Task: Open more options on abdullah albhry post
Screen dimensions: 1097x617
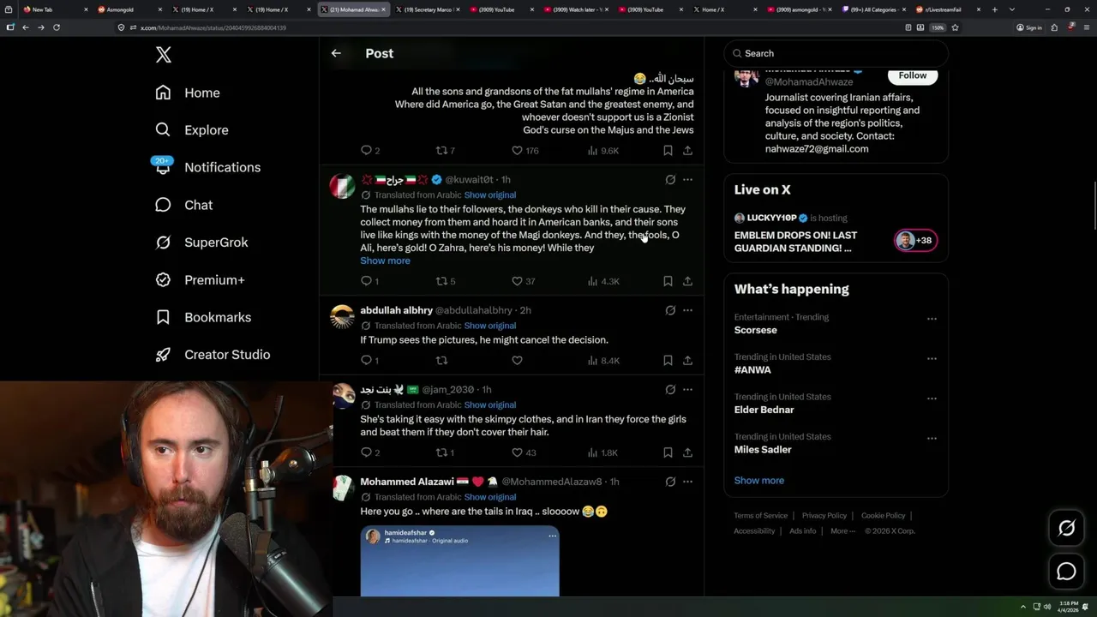Action: click(687, 310)
